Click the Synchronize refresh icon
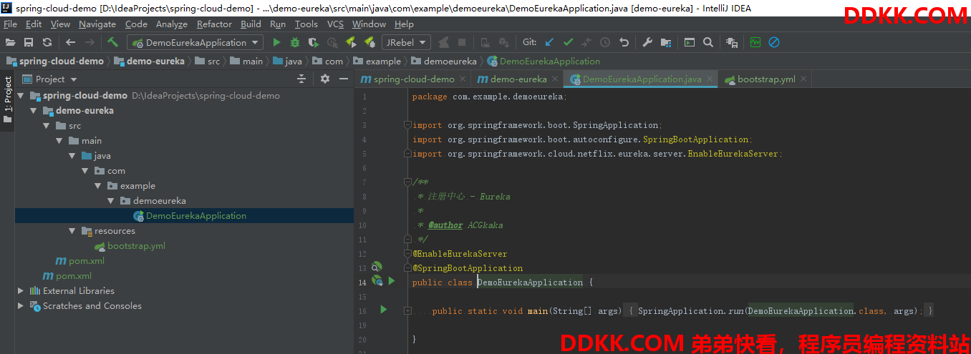The height and width of the screenshot is (354, 971). (47, 43)
